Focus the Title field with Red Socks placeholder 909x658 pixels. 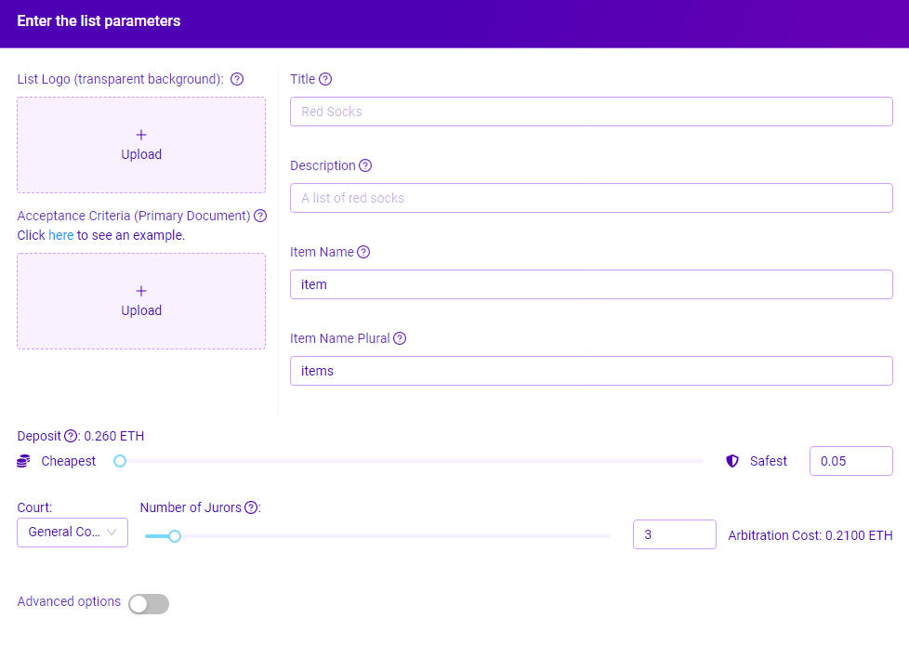pyautogui.click(x=591, y=112)
